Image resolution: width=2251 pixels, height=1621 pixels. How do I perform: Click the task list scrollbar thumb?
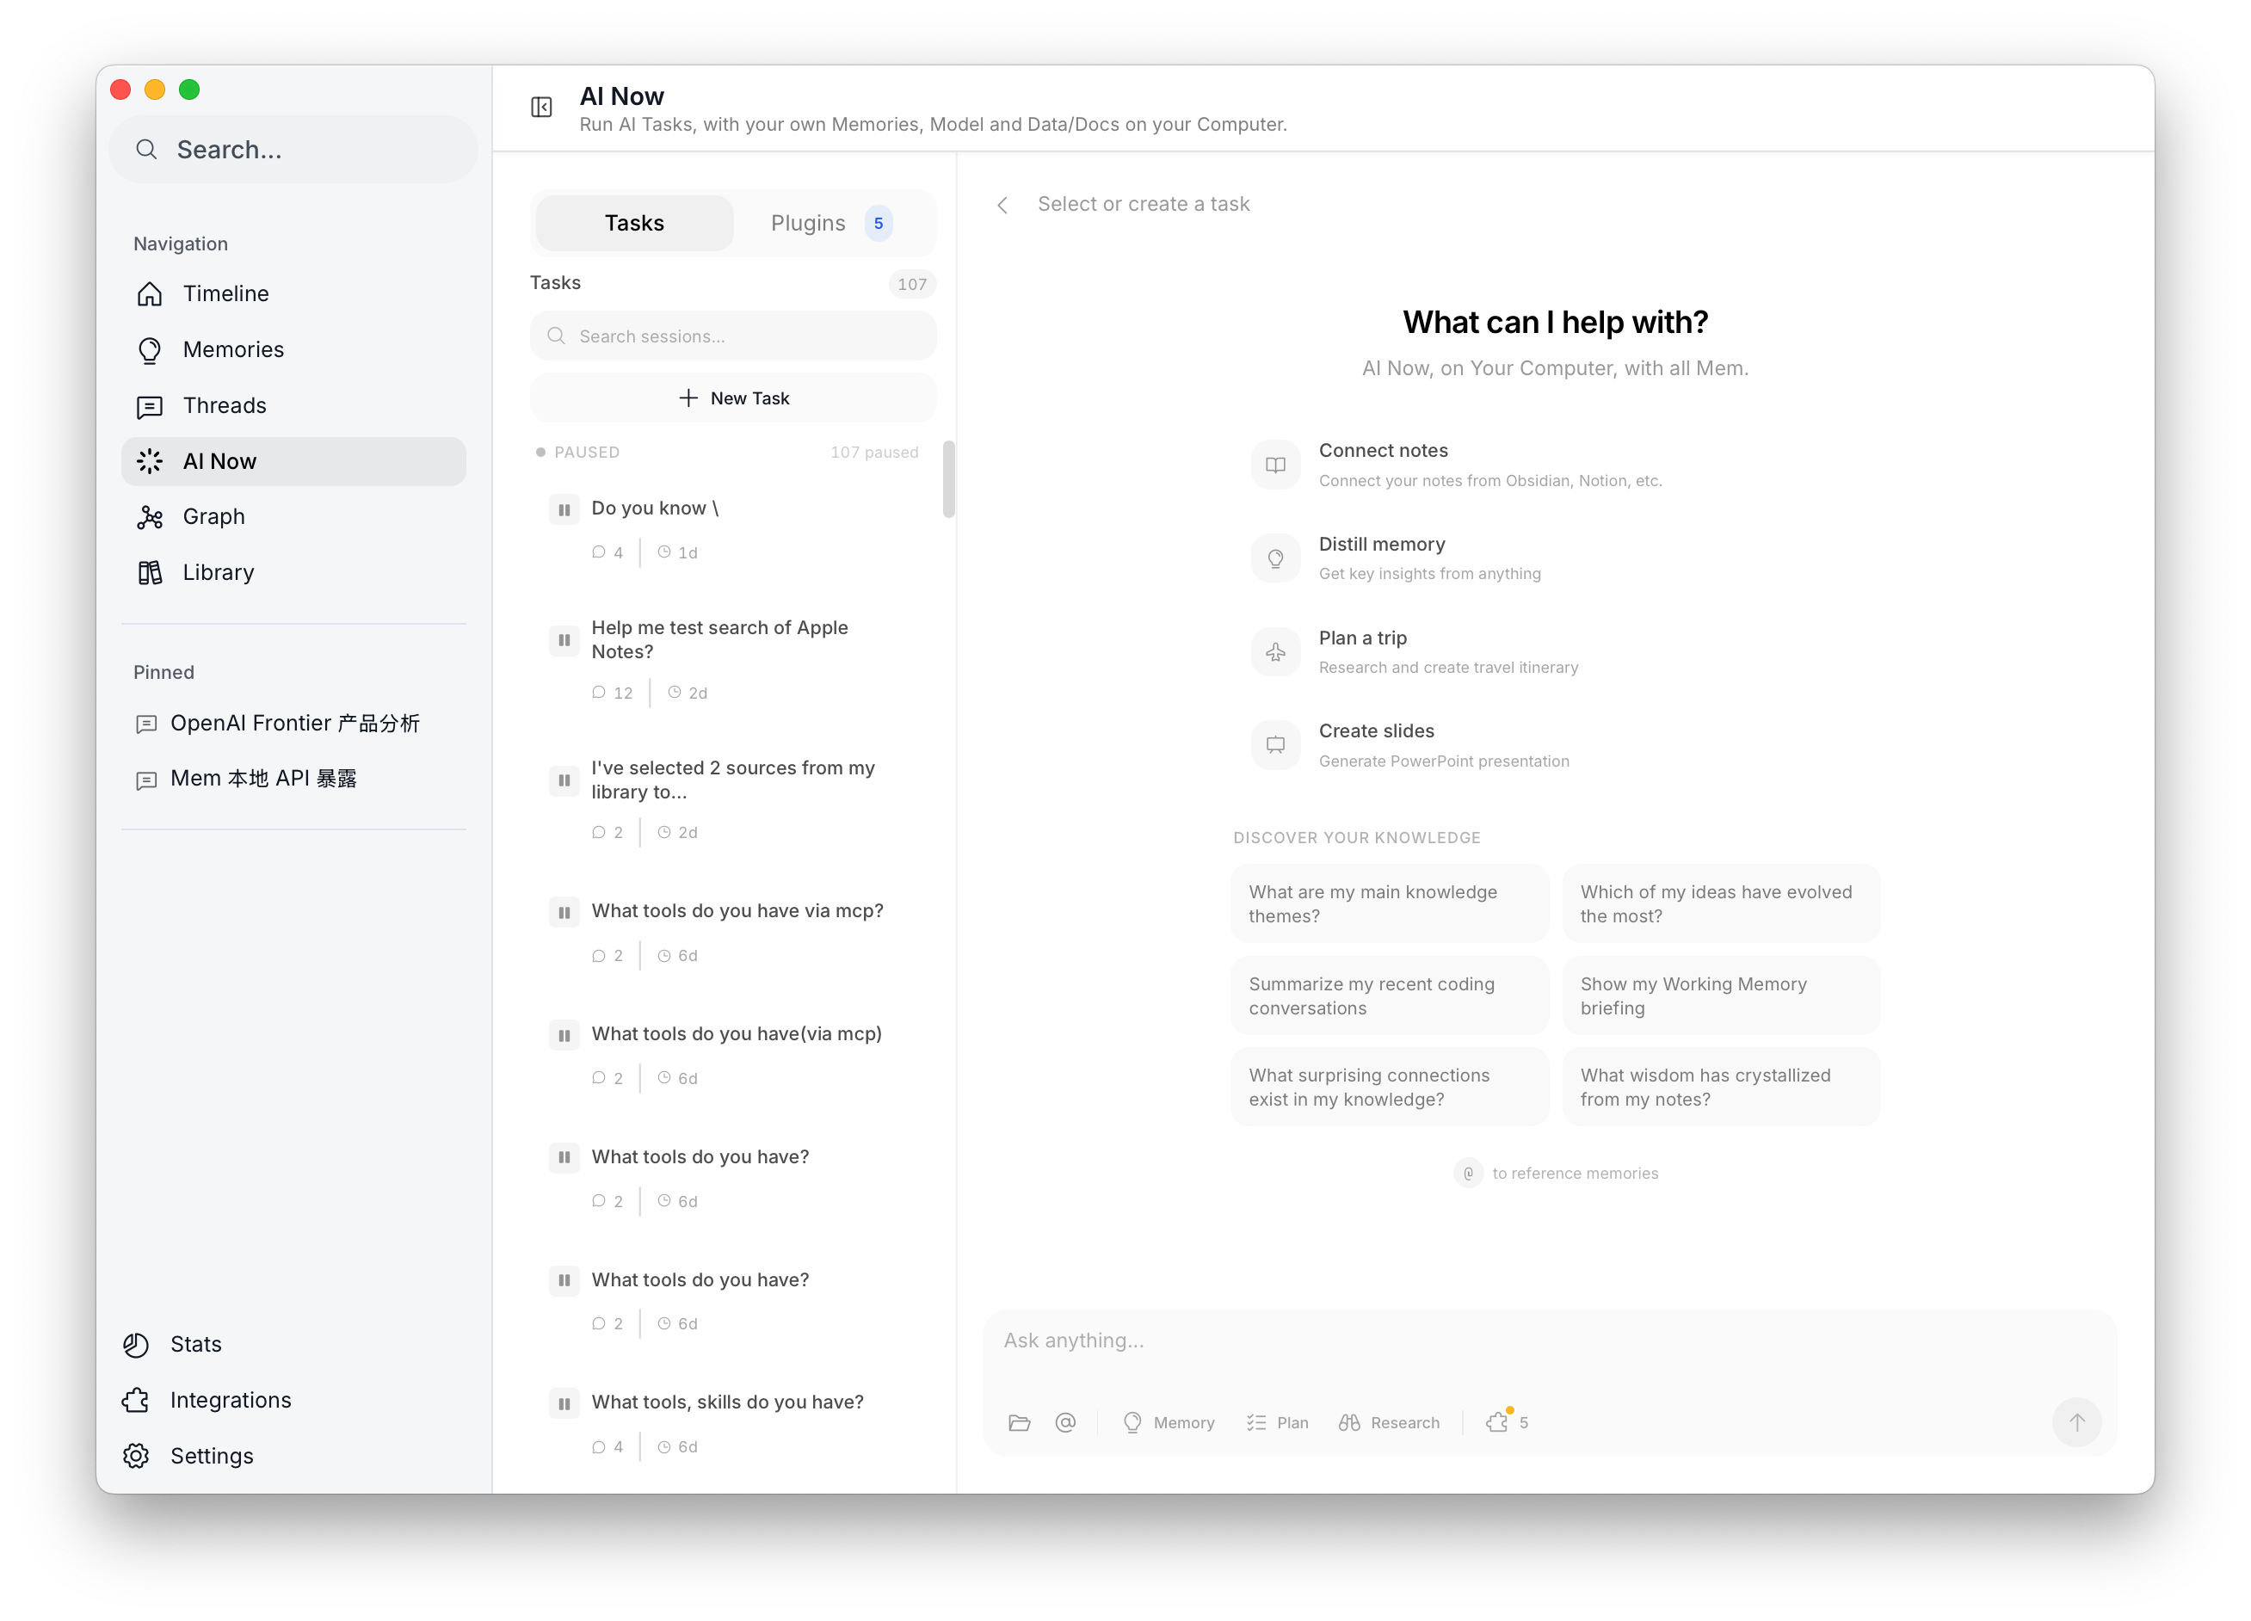pos(949,479)
